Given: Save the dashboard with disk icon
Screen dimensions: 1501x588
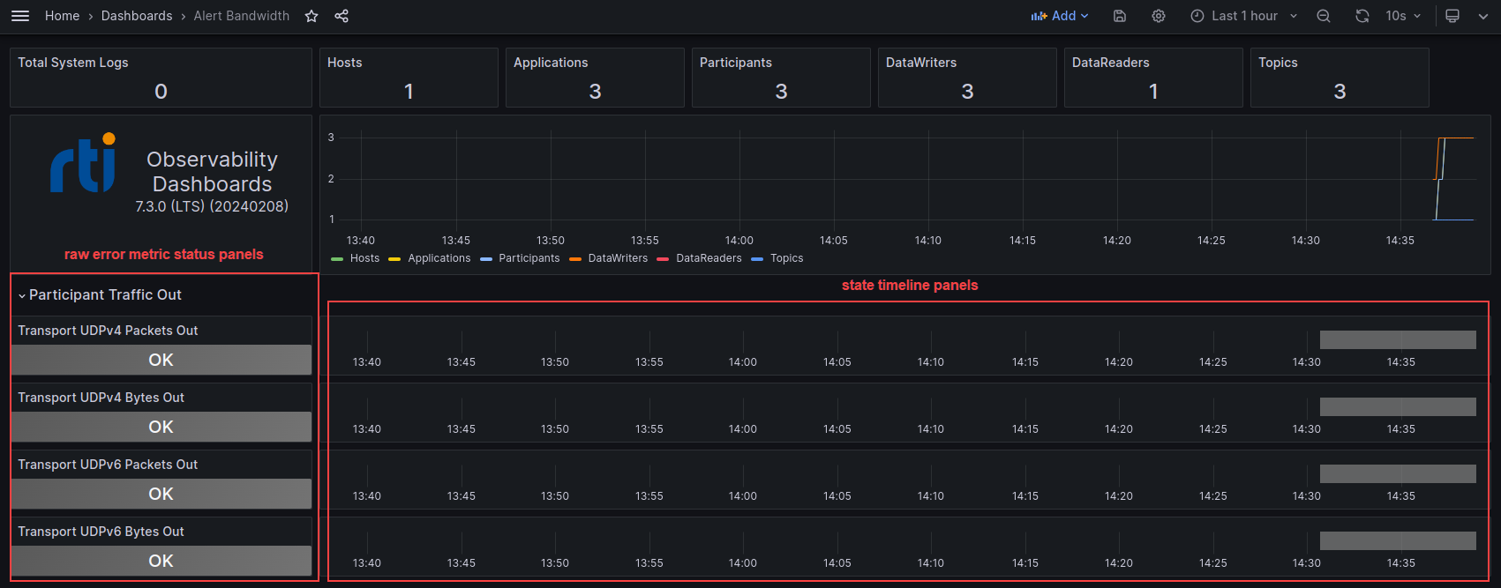Looking at the screenshot, I should click(x=1120, y=16).
